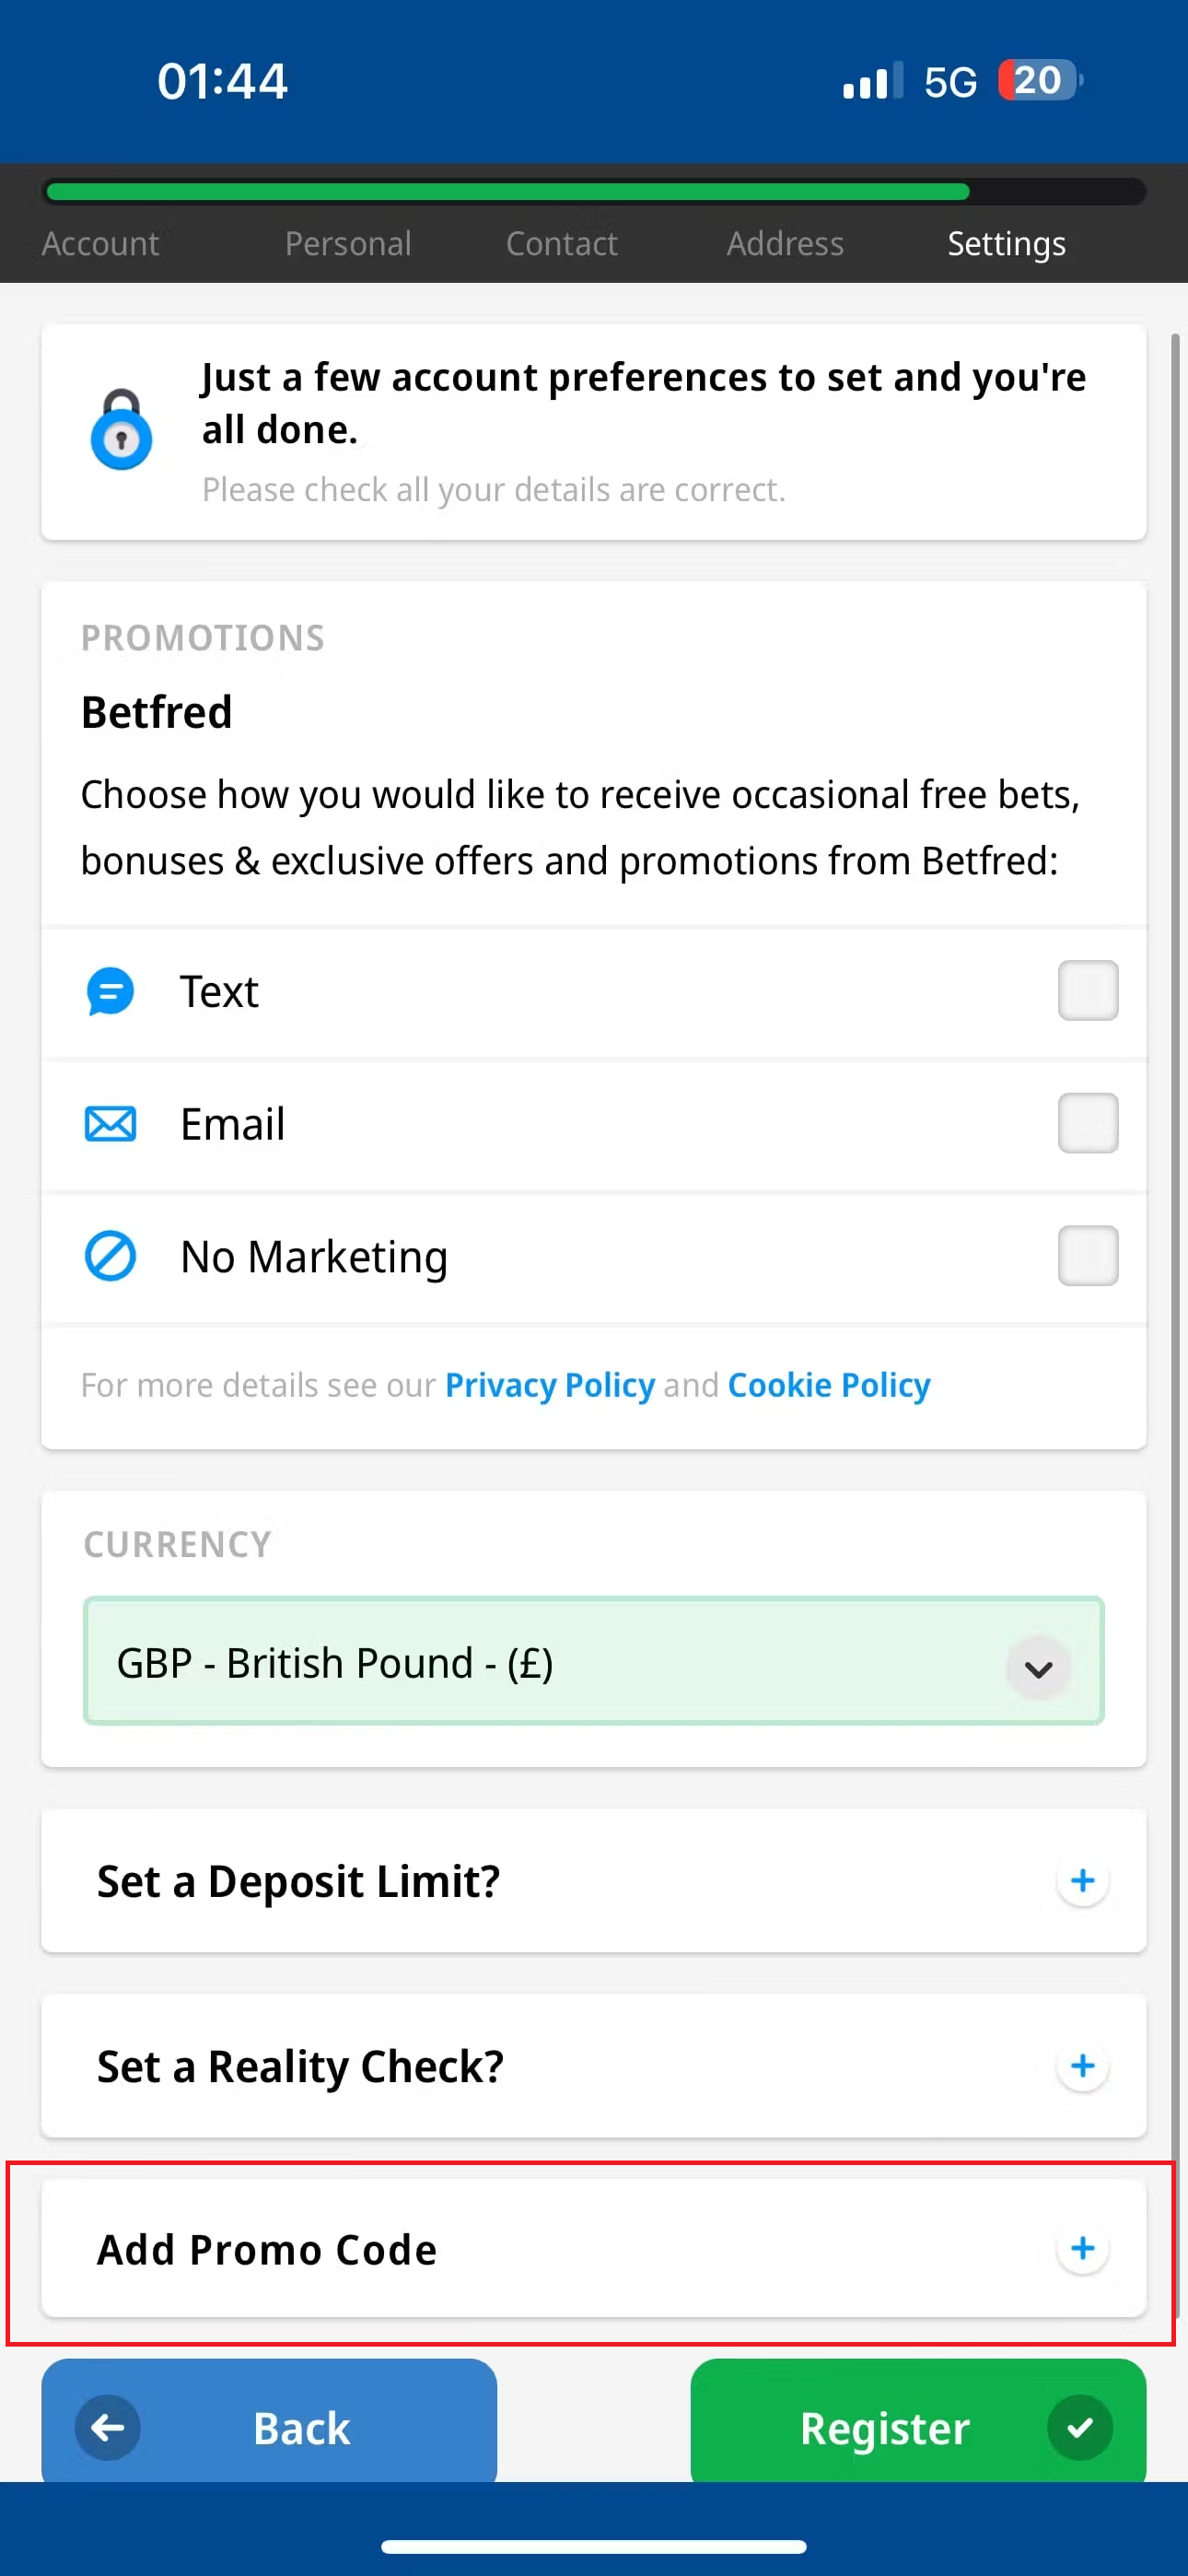The image size is (1188, 2576).
Task: Click the plus icon next to Set a Deposit Limit
Action: (1082, 1881)
